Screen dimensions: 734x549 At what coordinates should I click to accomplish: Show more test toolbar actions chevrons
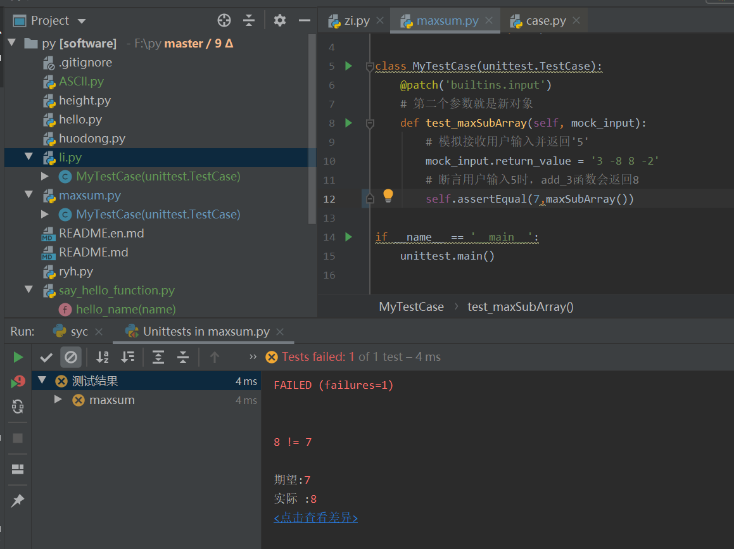[x=253, y=357]
